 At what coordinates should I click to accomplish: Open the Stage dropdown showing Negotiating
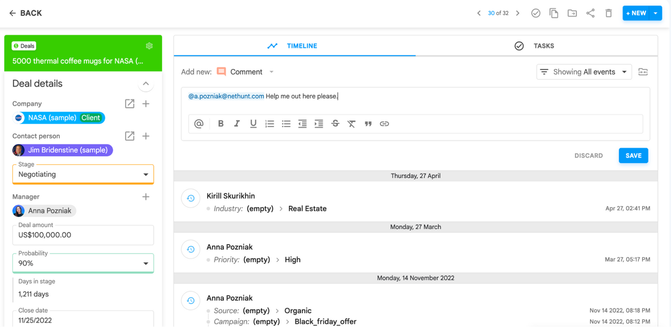coord(83,174)
